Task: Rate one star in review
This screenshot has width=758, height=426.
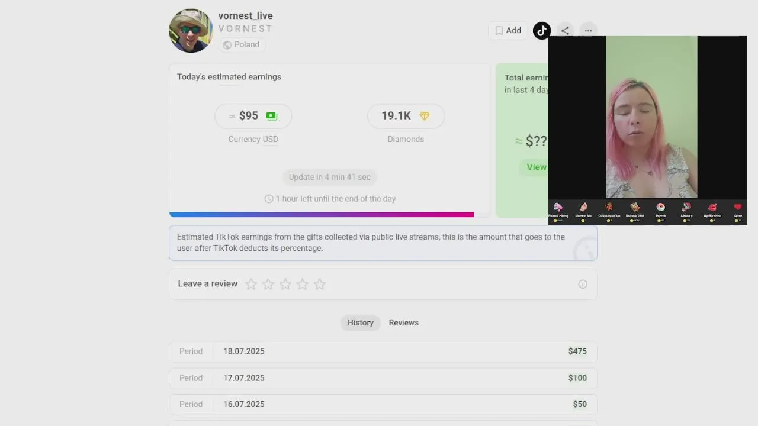Action: pos(251,285)
